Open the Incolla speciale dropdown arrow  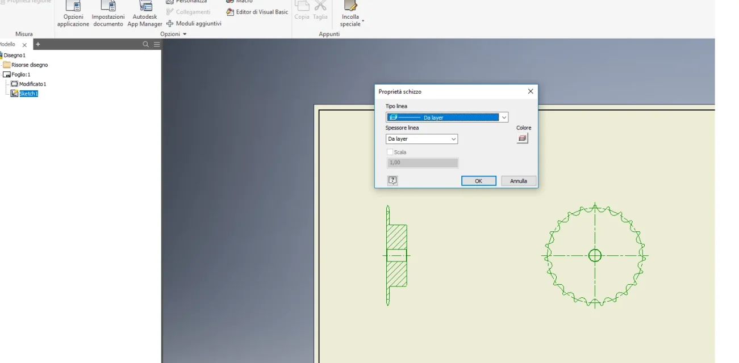362,22
